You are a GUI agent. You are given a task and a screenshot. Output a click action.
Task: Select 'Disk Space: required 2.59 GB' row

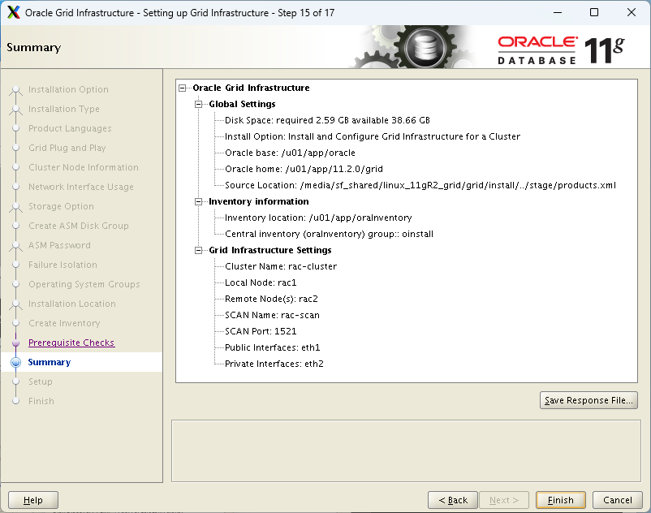[327, 120]
